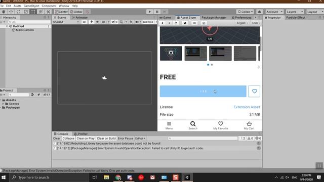324x182 pixels.
Task: Open Asset Store Menu
Action: pyautogui.click(x=169, y=125)
